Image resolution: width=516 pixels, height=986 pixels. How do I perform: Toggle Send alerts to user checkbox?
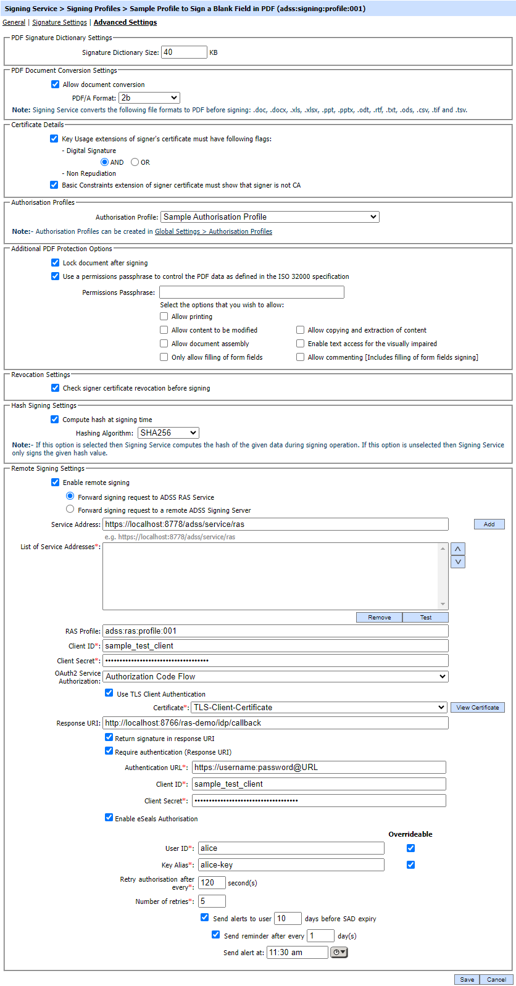tap(204, 918)
